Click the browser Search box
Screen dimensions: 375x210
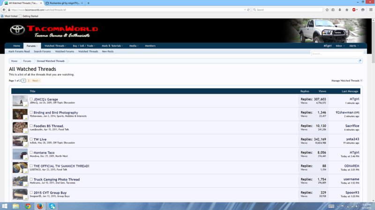pos(288,10)
